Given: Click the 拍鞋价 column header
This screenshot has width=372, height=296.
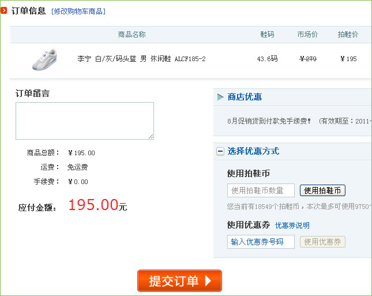Looking at the screenshot, I should click(348, 35).
